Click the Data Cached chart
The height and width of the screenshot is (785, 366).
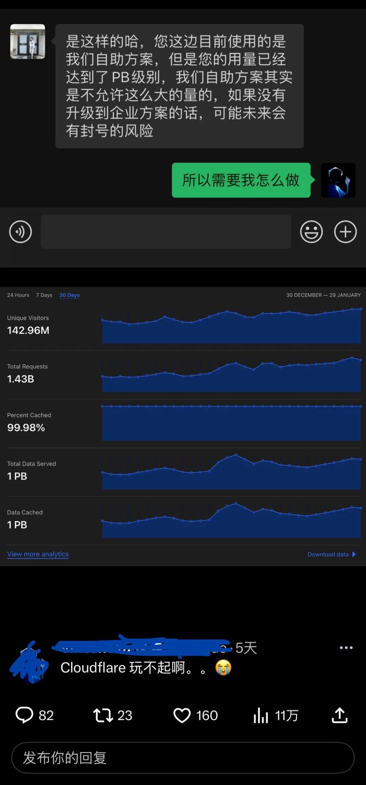coord(231,520)
